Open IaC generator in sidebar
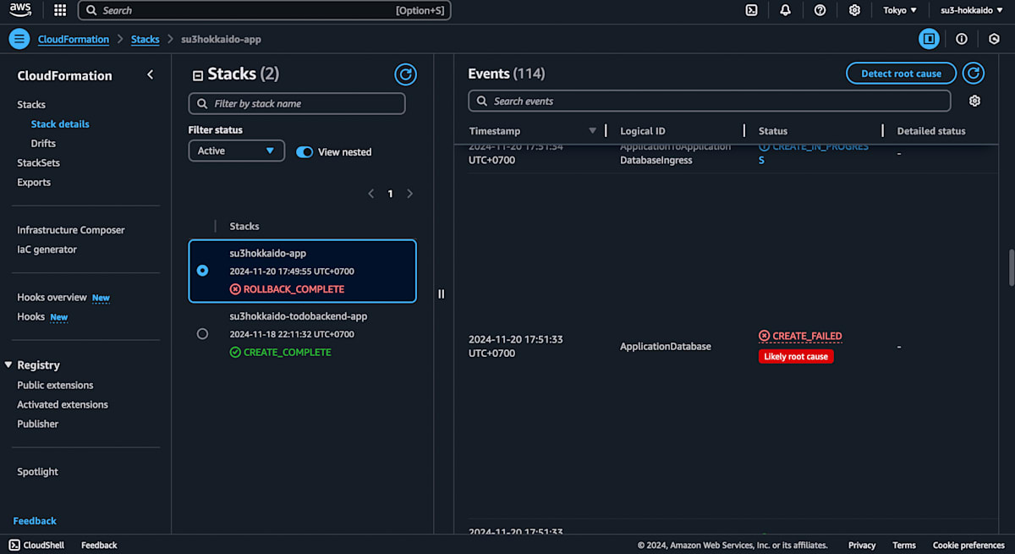Image resolution: width=1015 pixels, height=554 pixels. [x=47, y=250]
